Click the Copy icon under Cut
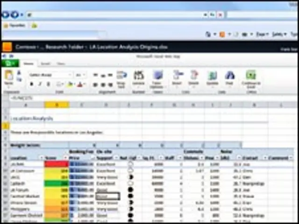The width and height of the screenshot is (299, 224). coord(19,79)
